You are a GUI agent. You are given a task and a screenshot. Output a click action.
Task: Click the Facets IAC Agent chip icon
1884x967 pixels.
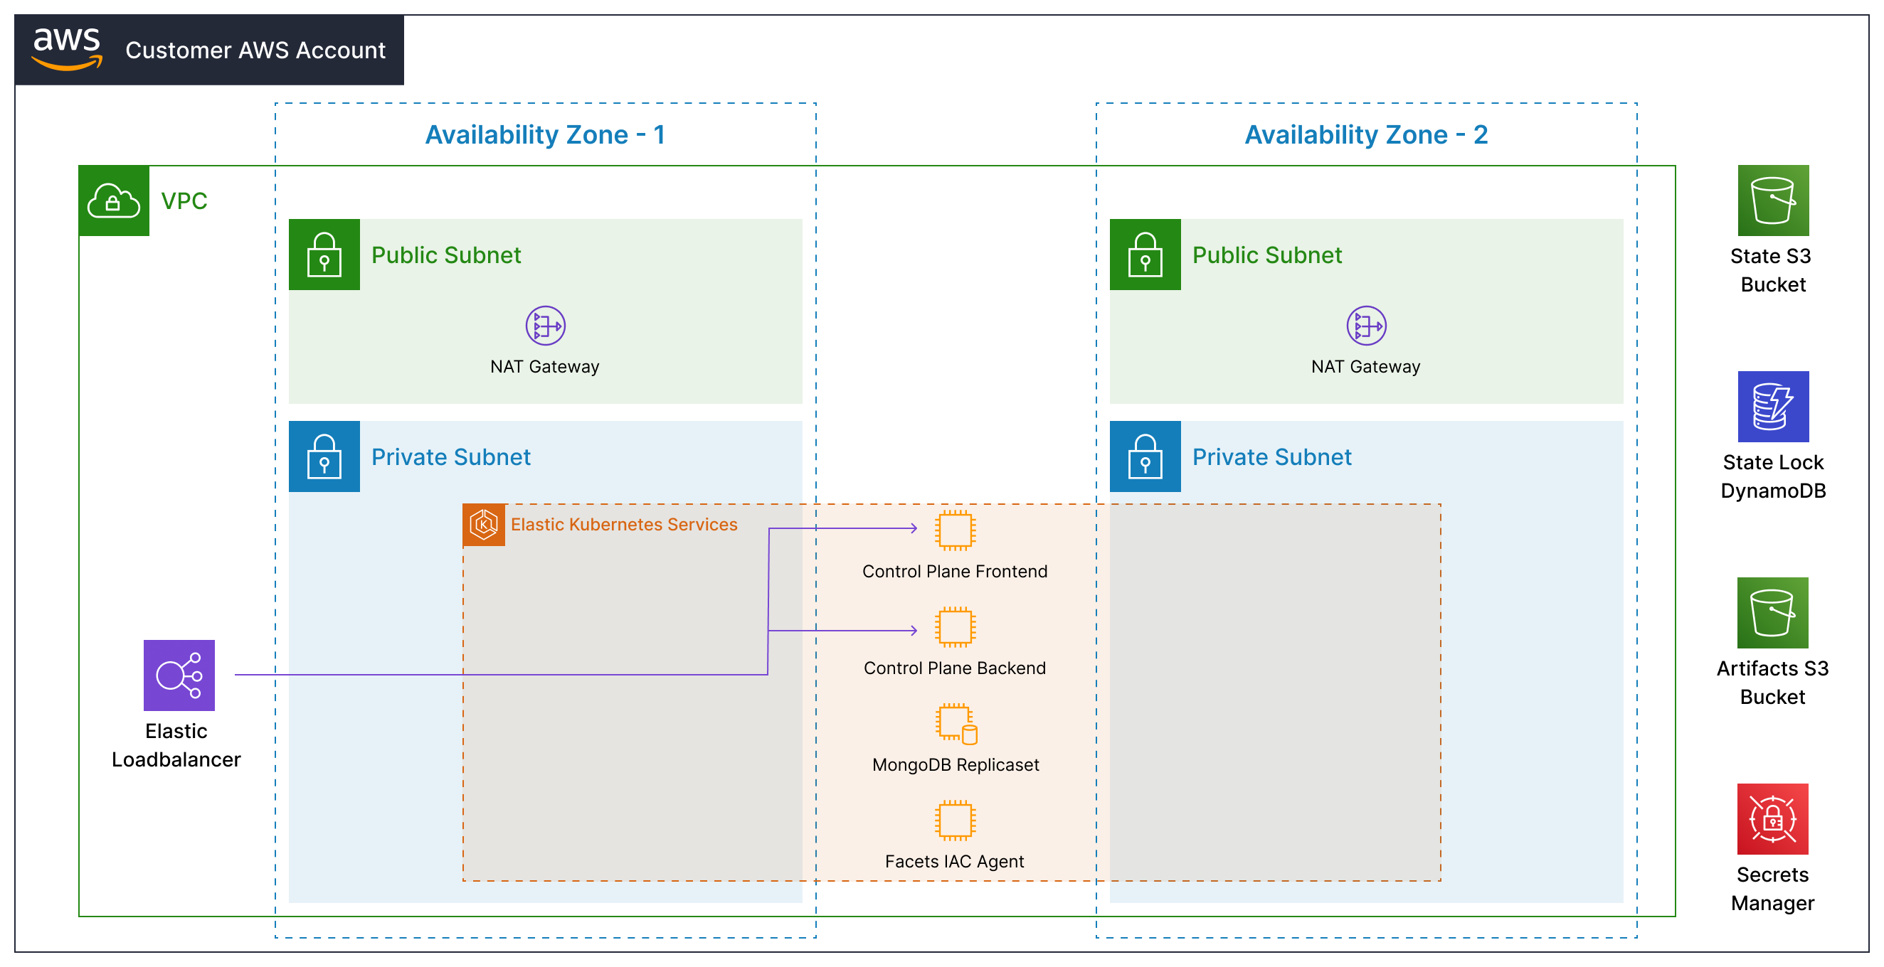click(x=954, y=819)
